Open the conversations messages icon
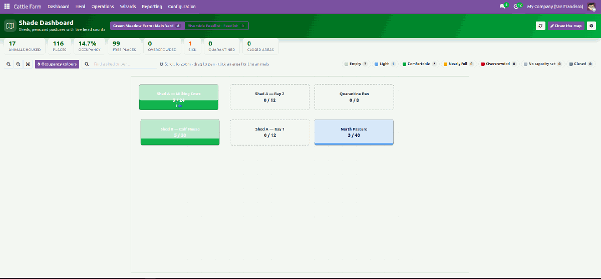 click(x=502, y=6)
